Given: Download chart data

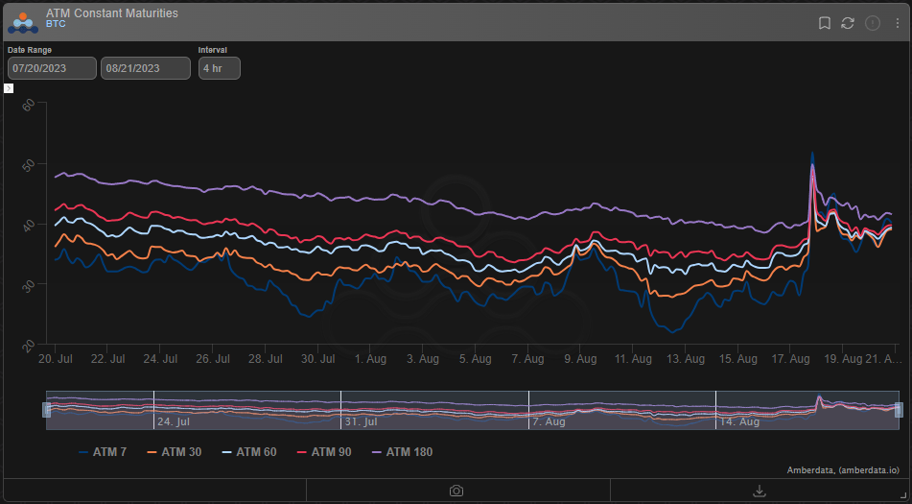Looking at the screenshot, I should [759, 491].
